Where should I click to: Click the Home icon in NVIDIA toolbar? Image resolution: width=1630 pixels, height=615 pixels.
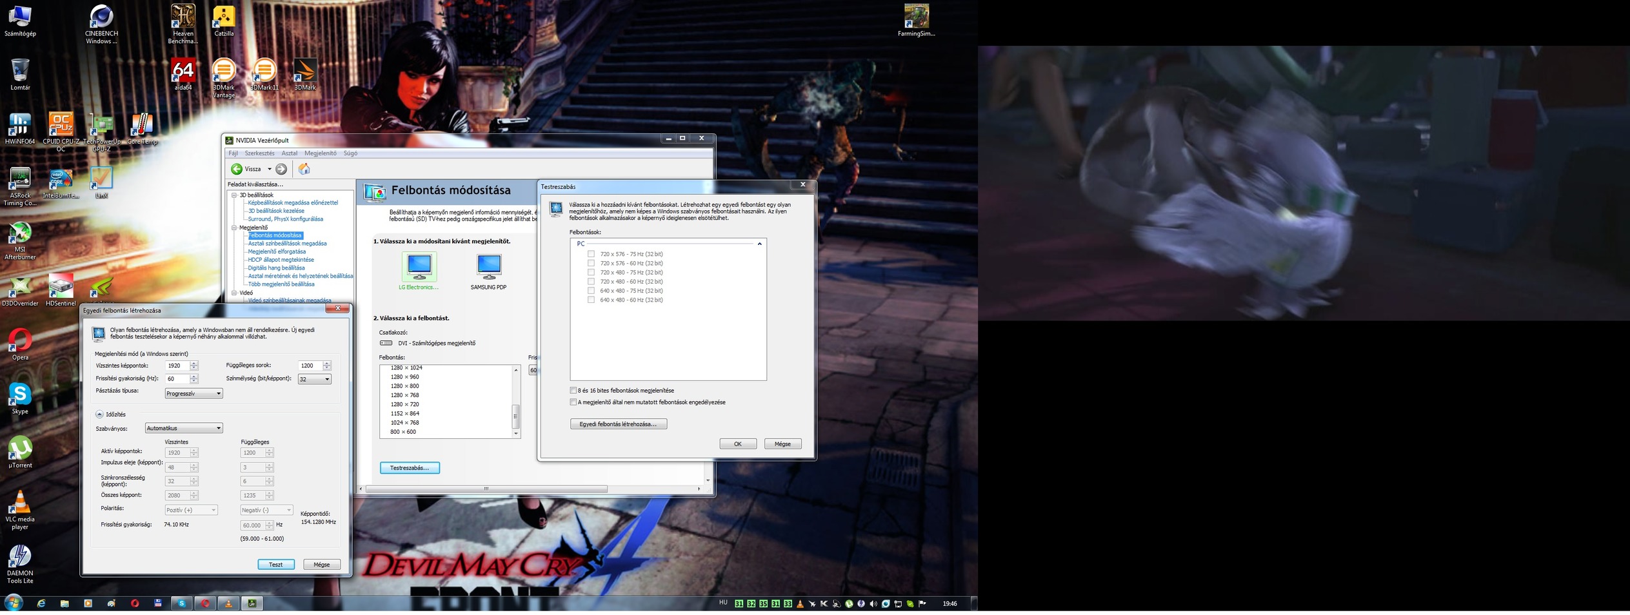click(304, 169)
